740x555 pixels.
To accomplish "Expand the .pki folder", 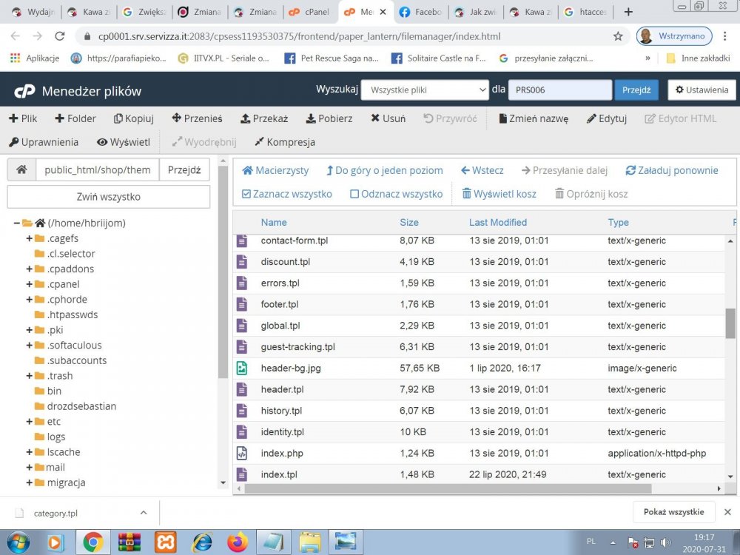I will point(30,330).
